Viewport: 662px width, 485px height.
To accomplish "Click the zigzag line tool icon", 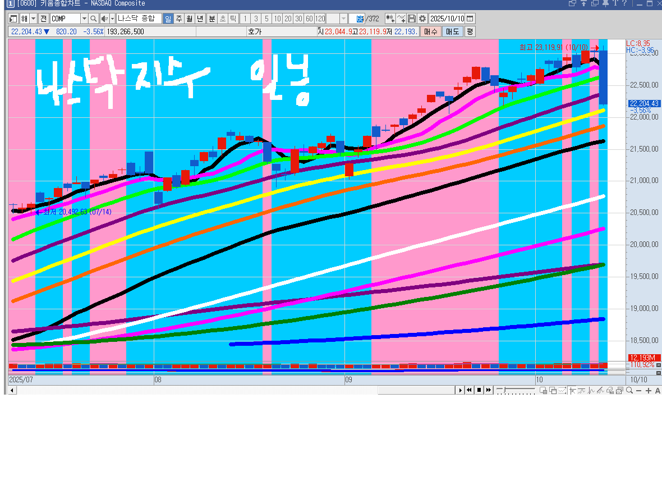I will [591, 390].
